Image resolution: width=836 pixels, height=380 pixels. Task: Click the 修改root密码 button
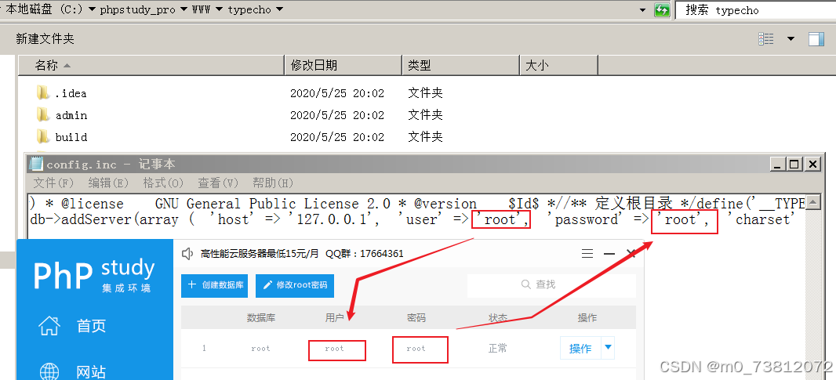pyautogui.click(x=295, y=285)
